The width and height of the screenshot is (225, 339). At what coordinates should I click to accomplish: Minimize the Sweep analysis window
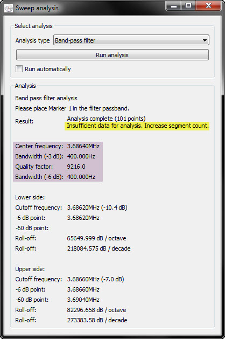pos(174,6)
